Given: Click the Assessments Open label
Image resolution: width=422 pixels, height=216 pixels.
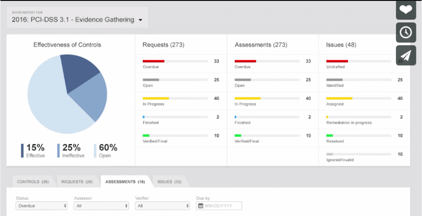Looking at the screenshot, I should point(240,86).
